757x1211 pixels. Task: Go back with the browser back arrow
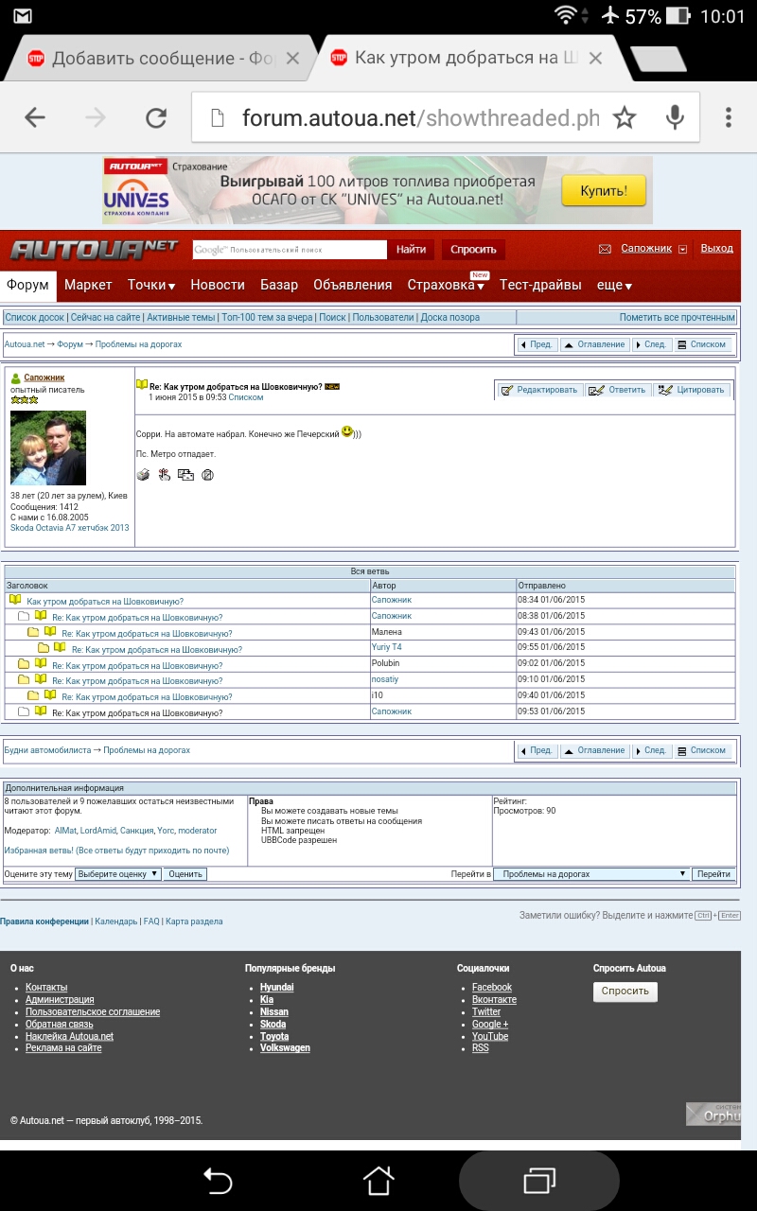[35, 117]
